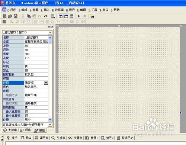Close the left properties panel
The image size is (186, 145).
coord(52,27)
